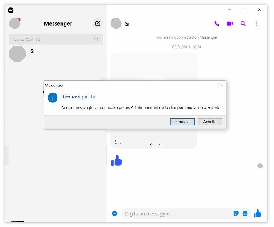Click the Si contact avatar in chat header
Screen dimensions: 274x227
[116, 23]
